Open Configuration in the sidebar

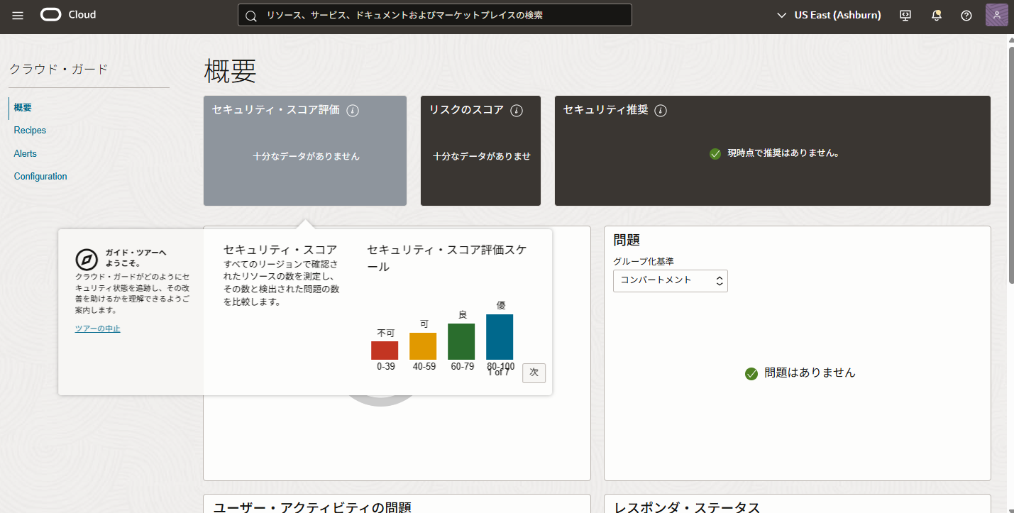(x=40, y=177)
